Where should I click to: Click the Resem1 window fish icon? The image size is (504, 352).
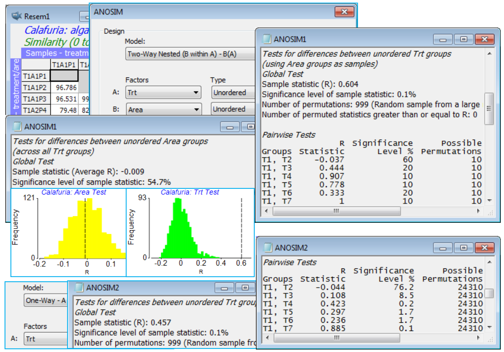[16, 16]
